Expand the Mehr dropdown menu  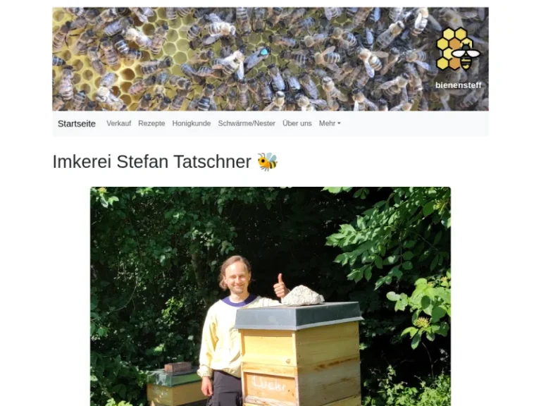click(x=330, y=123)
